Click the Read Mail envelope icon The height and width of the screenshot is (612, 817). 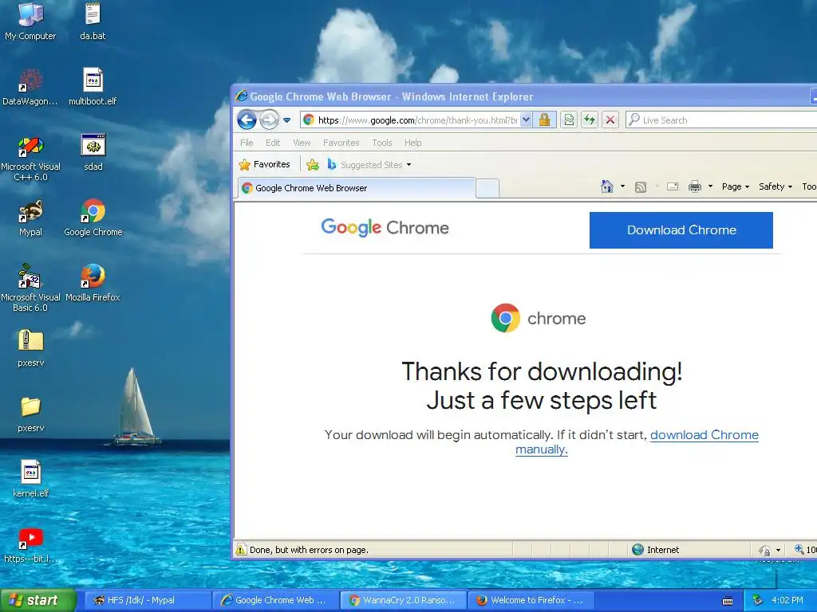pos(673,186)
